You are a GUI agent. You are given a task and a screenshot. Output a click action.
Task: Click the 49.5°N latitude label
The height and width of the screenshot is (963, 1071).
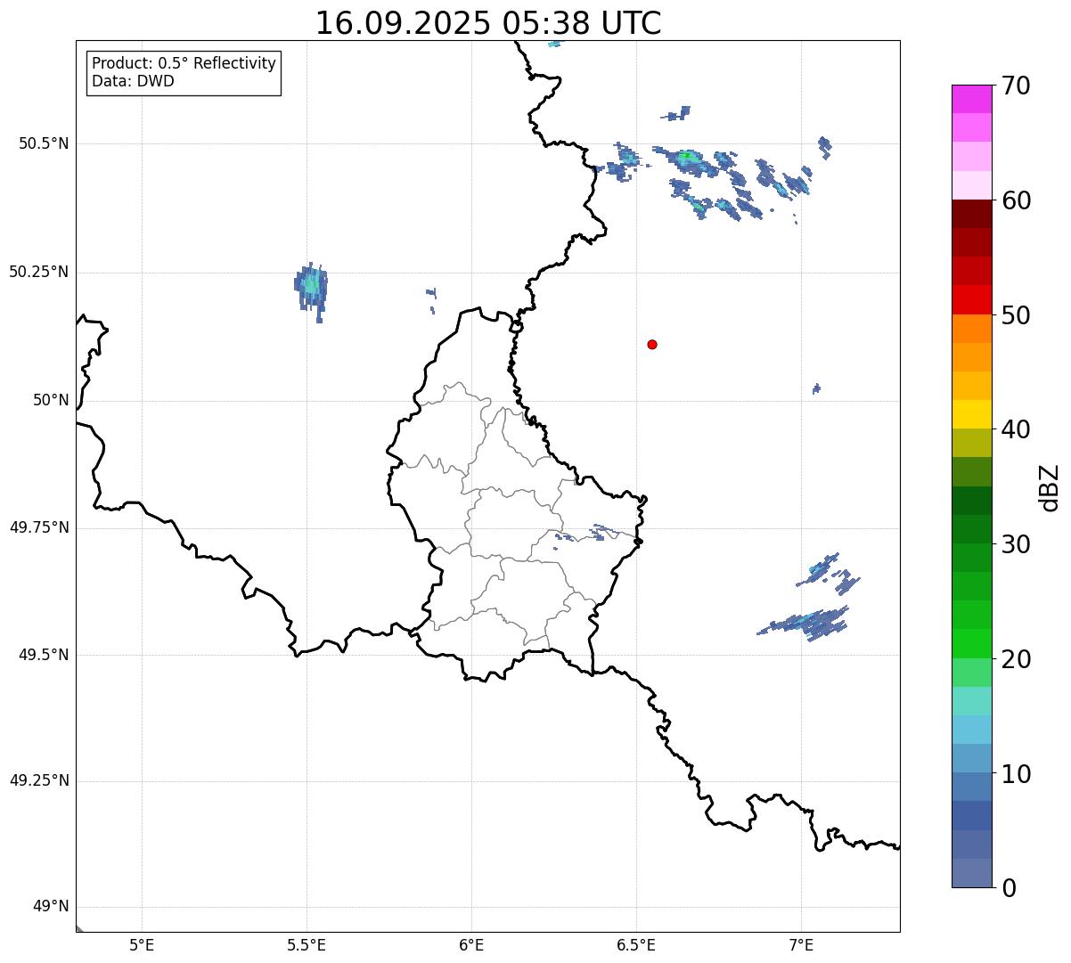pos(44,655)
